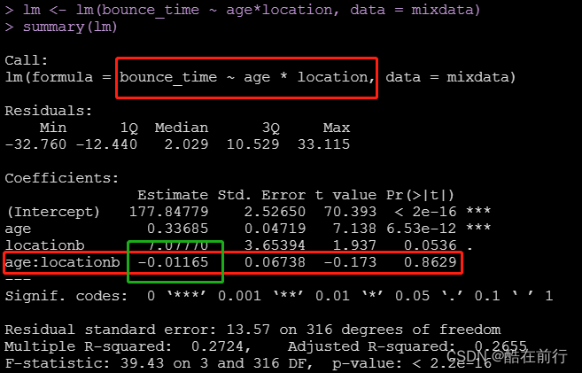
Task: Click the interaction p-value 0.8629
Action: (x=431, y=262)
